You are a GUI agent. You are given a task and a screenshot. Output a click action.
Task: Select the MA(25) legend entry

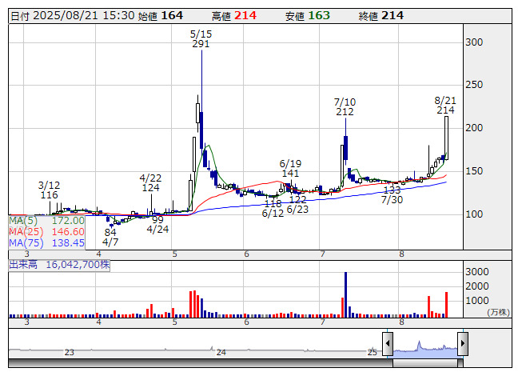[x=46, y=231]
